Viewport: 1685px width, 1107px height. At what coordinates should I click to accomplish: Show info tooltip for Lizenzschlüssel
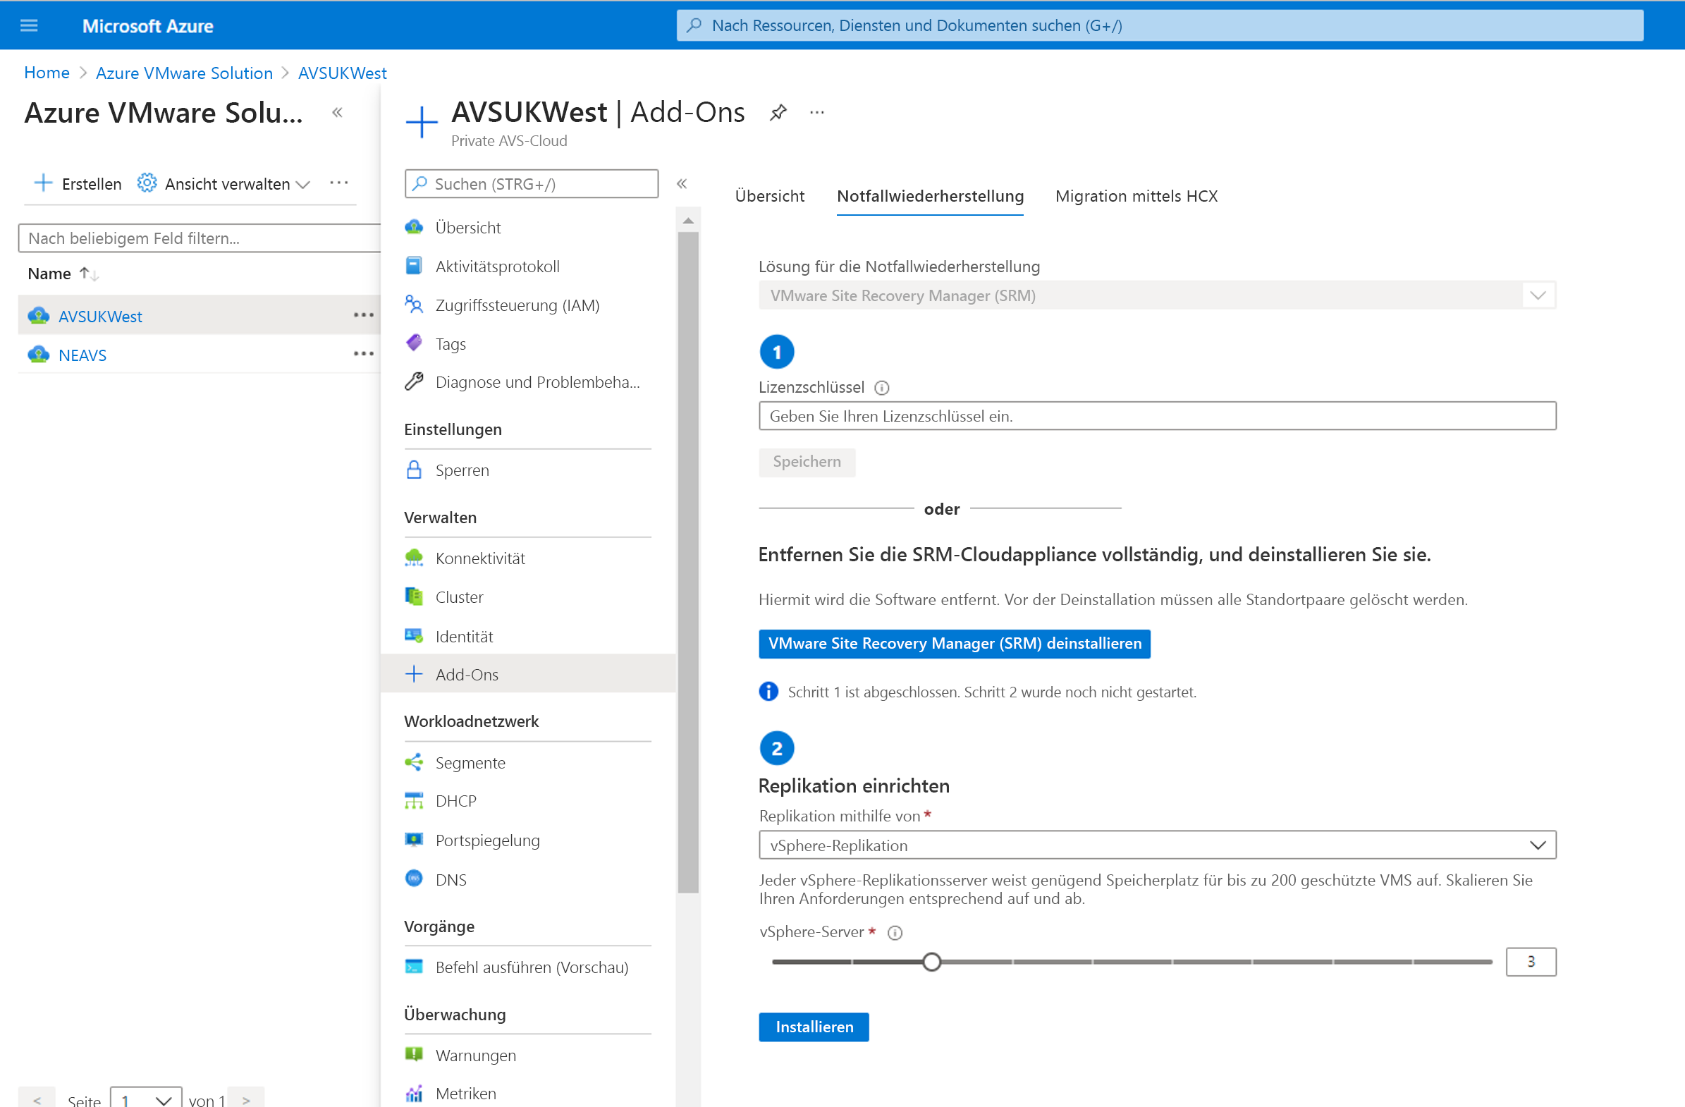881,387
